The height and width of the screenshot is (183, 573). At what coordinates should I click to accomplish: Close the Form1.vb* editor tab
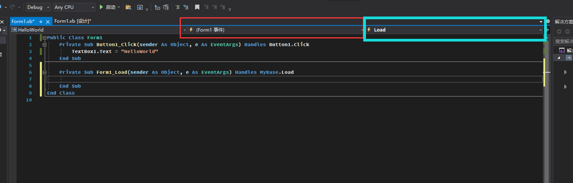click(x=48, y=22)
